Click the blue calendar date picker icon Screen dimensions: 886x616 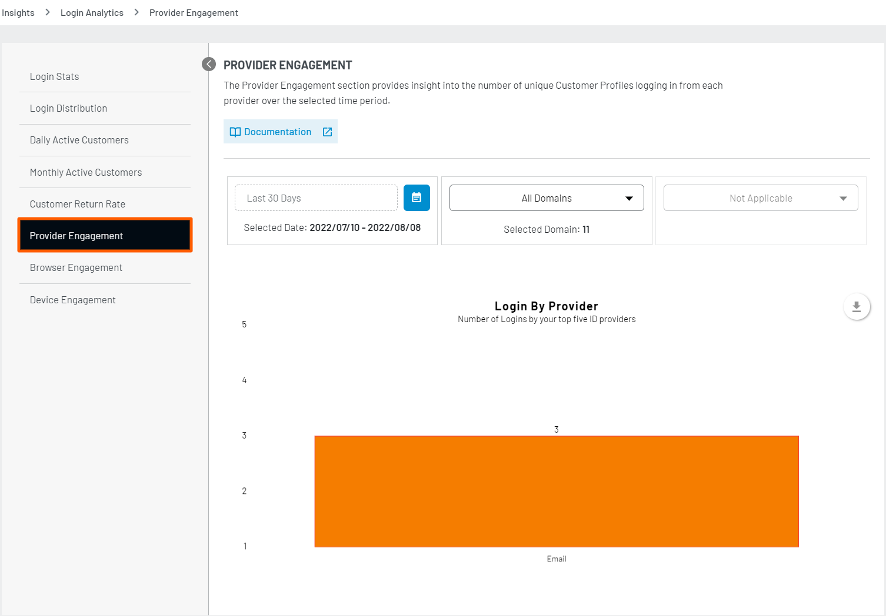[417, 198]
